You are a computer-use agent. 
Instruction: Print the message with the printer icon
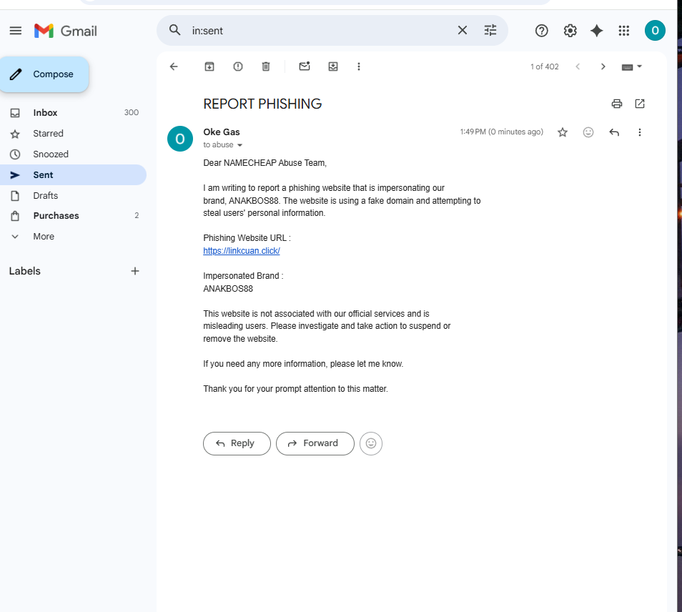(x=617, y=104)
